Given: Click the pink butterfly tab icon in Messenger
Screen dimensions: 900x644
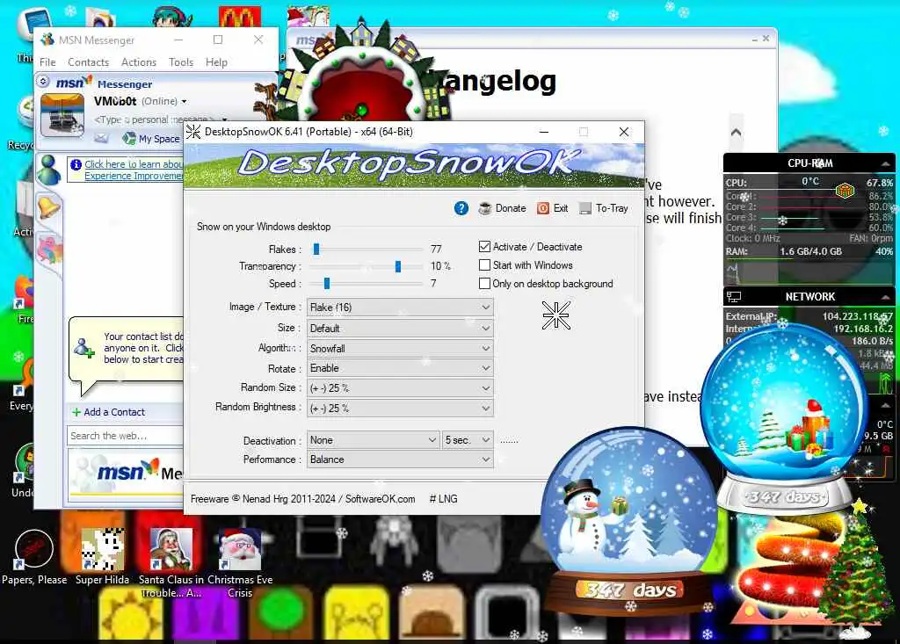Looking at the screenshot, I should (x=49, y=250).
